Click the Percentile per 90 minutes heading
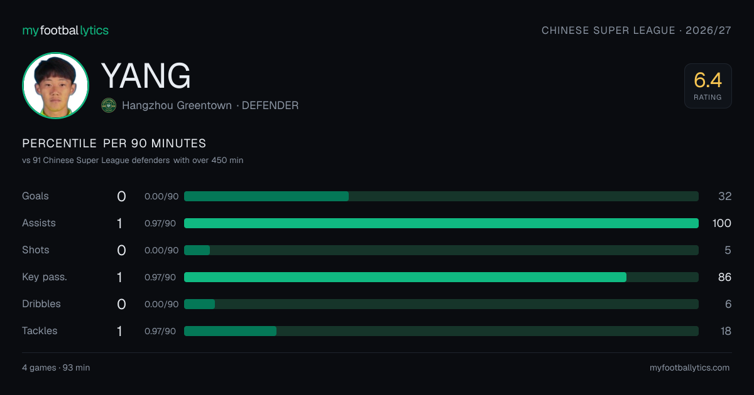 [114, 144]
